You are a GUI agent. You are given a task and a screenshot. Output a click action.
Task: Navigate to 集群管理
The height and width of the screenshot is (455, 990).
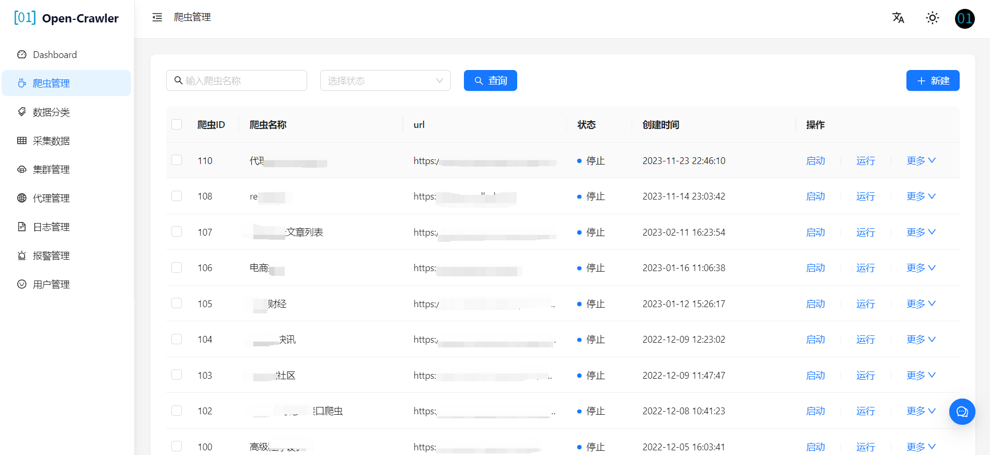point(66,169)
